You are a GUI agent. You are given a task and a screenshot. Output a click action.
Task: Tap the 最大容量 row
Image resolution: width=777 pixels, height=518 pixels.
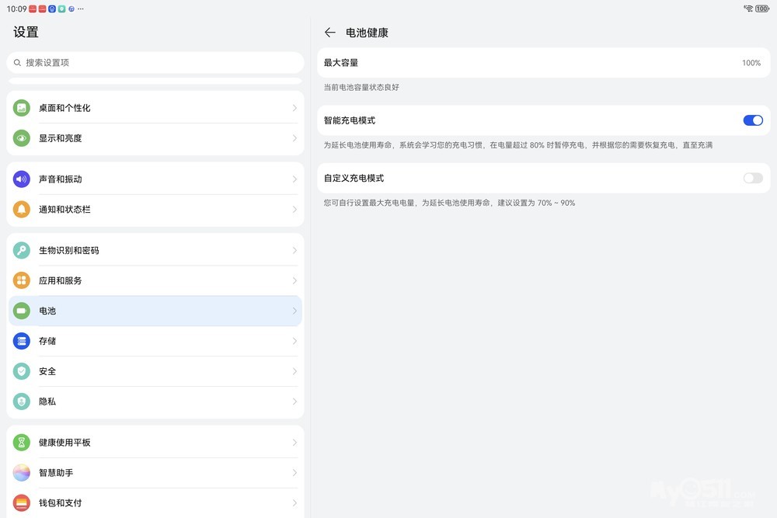[x=542, y=63]
